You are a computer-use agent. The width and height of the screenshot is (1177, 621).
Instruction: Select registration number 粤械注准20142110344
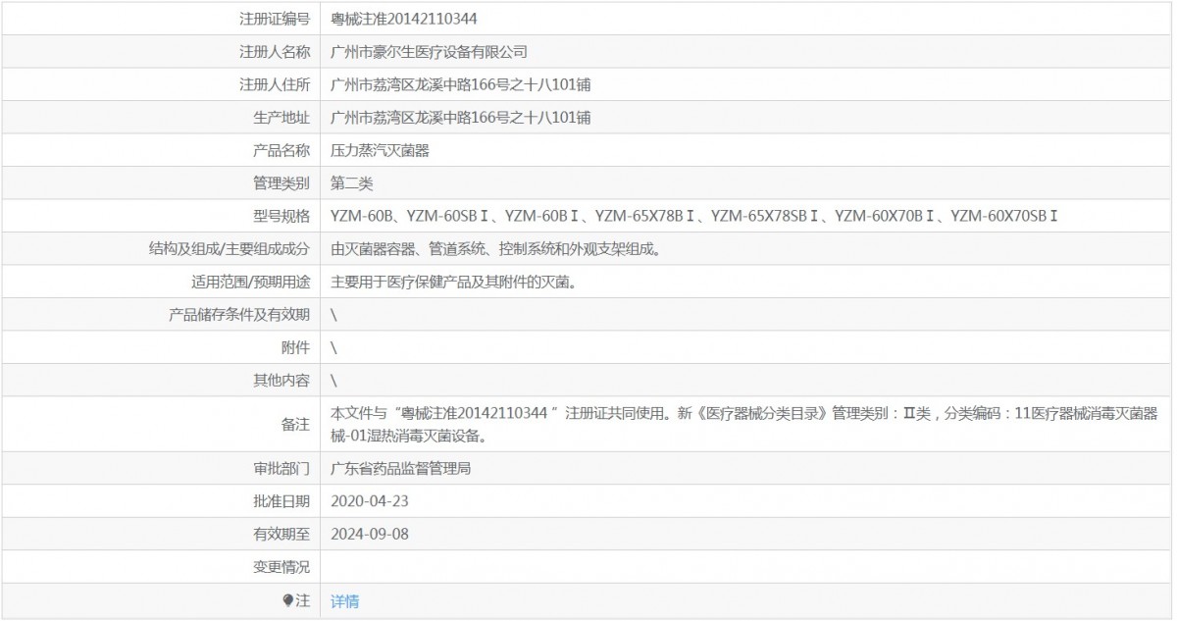click(x=405, y=19)
